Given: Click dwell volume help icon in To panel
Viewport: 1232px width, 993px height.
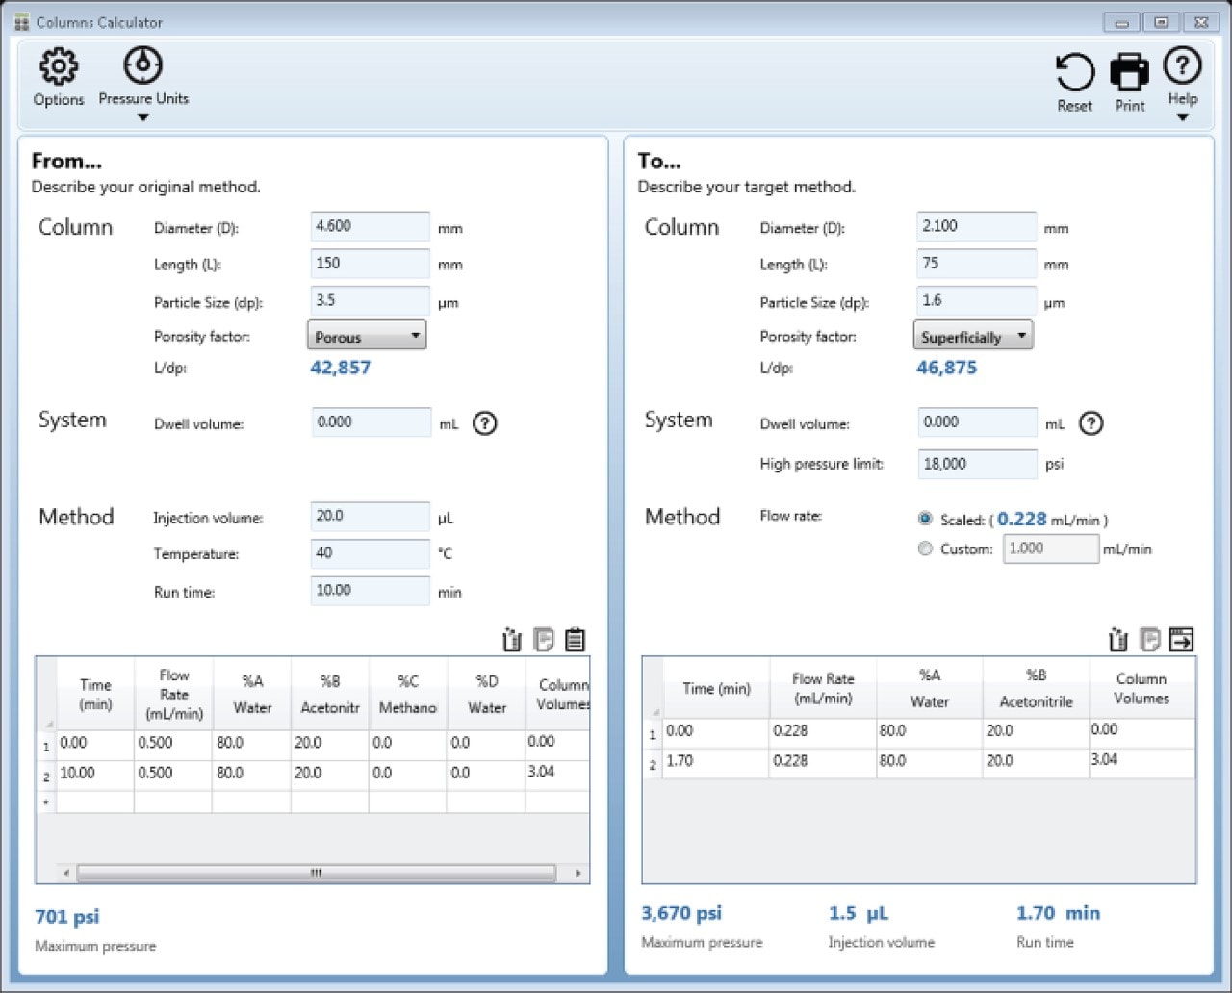Looking at the screenshot, I should pos(1091,423).
